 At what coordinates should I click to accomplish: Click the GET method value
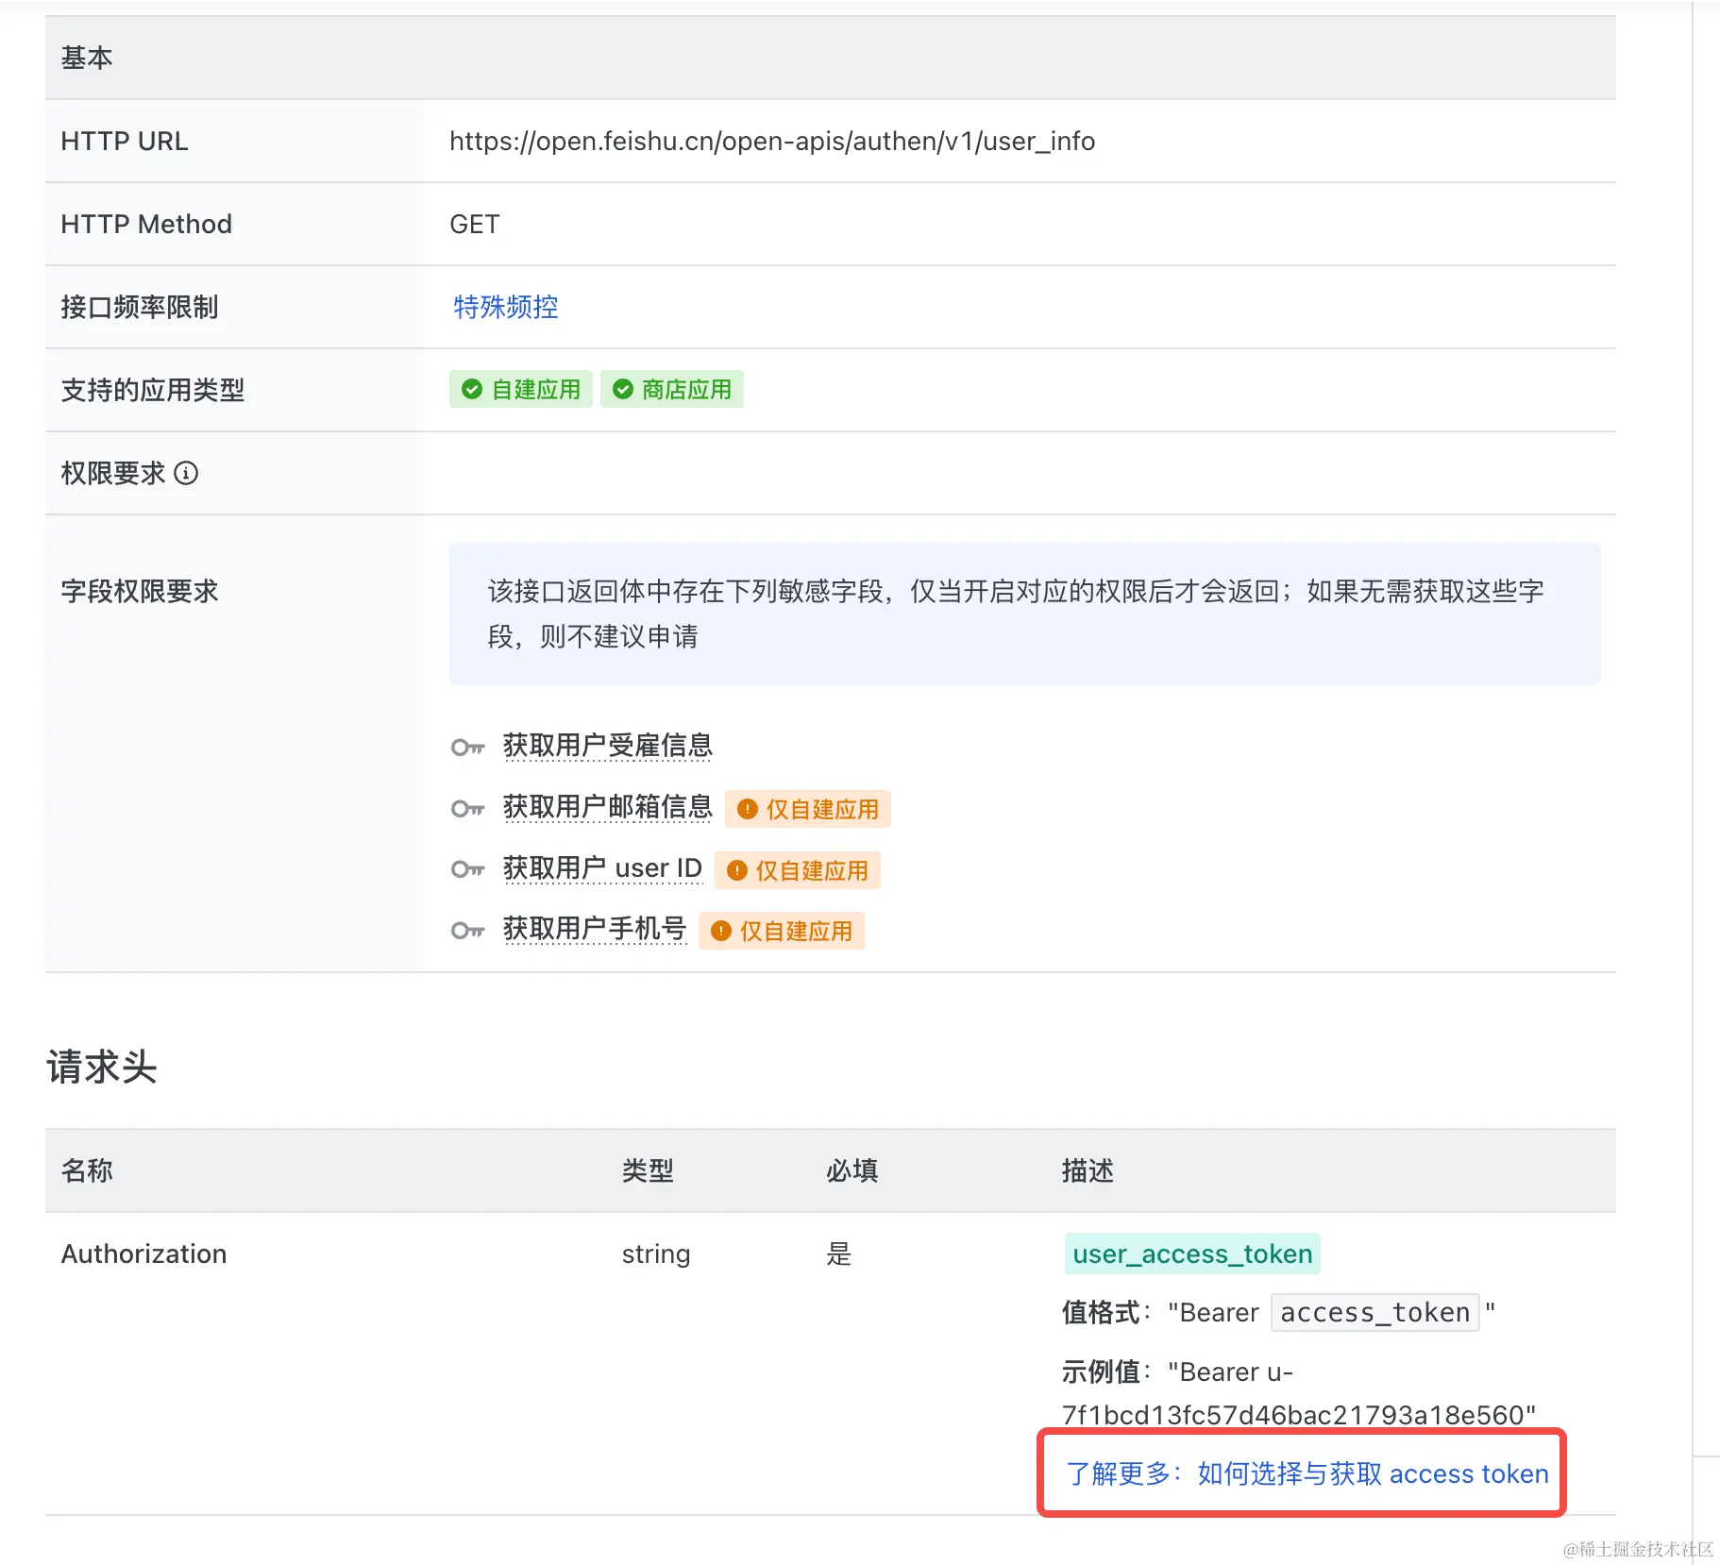(x=475, y=224)
